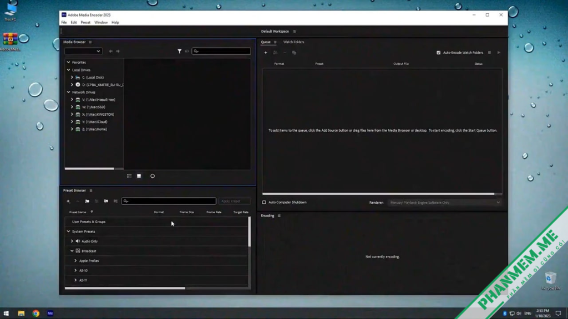Disable Auto-Encode Watch Folders checkbox
568x319 pixels.
(438, 53)
